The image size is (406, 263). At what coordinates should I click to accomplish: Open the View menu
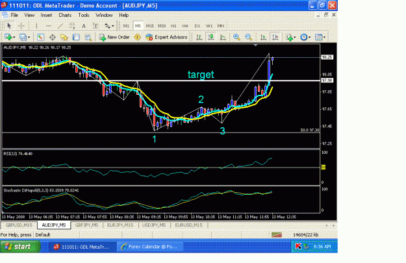29,15
